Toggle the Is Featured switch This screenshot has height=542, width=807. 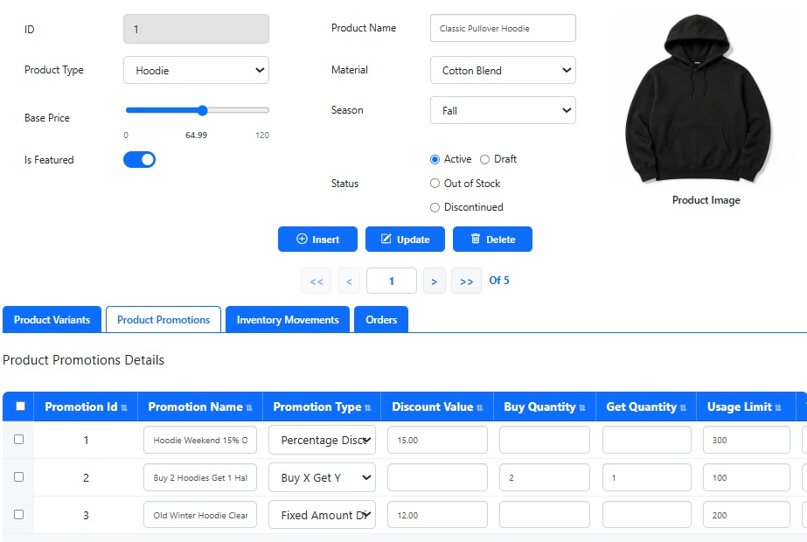click(x=140, y=160)
